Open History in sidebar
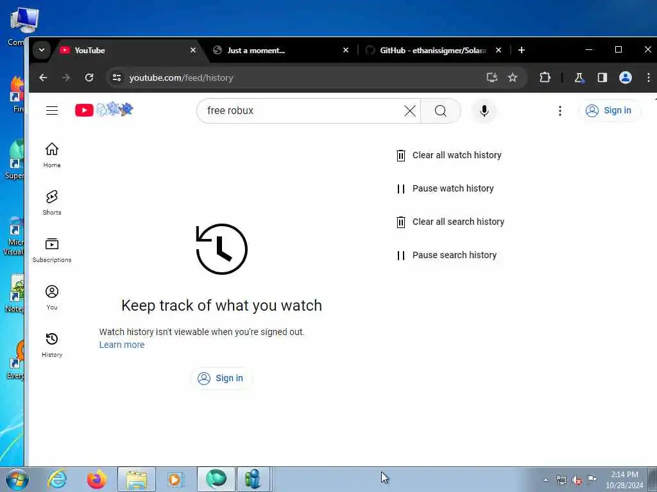The height and width of the screenshot is (492, 657). (52, 345)
